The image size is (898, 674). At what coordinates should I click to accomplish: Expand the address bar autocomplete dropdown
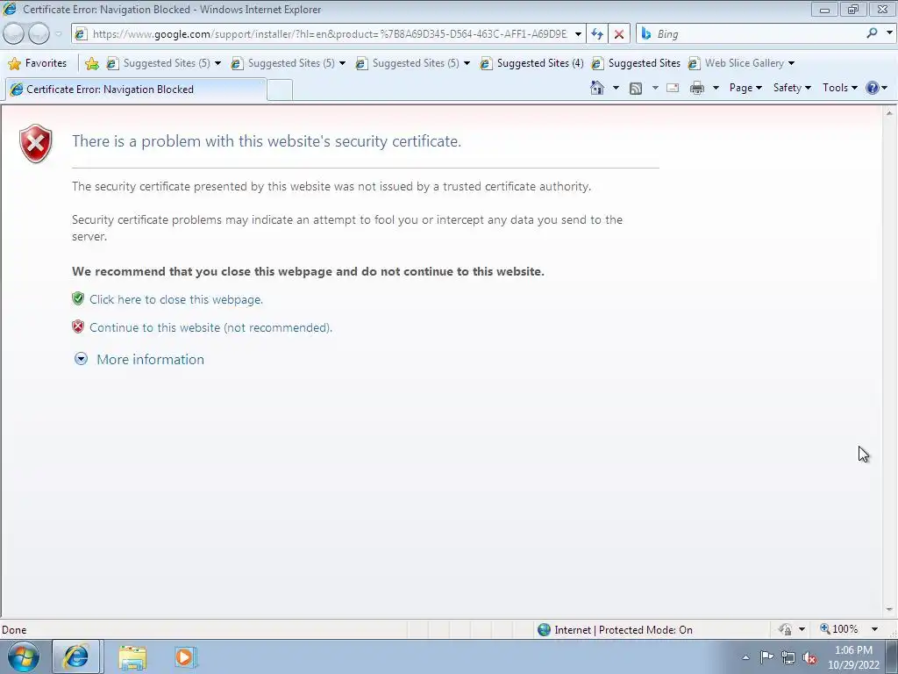click(578, 34)
